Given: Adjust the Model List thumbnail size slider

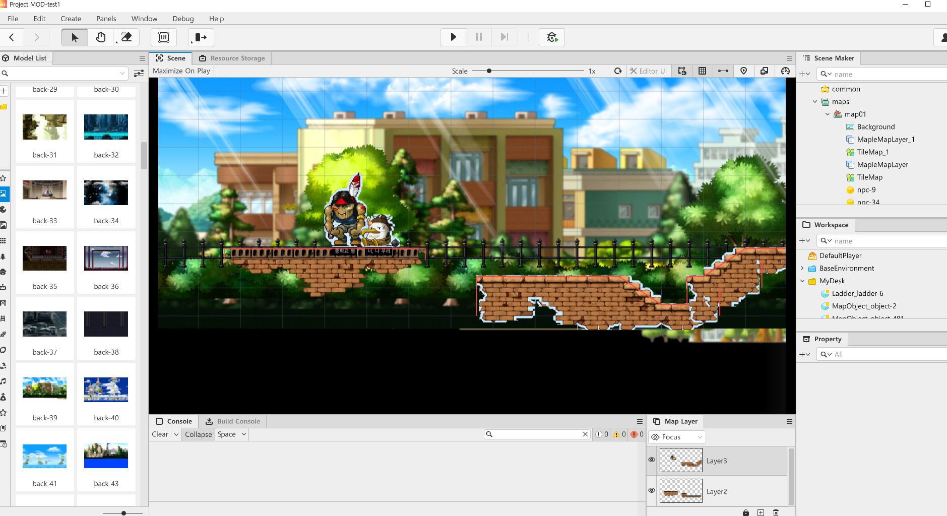Looking at the screenshot, I should point(123,513).
